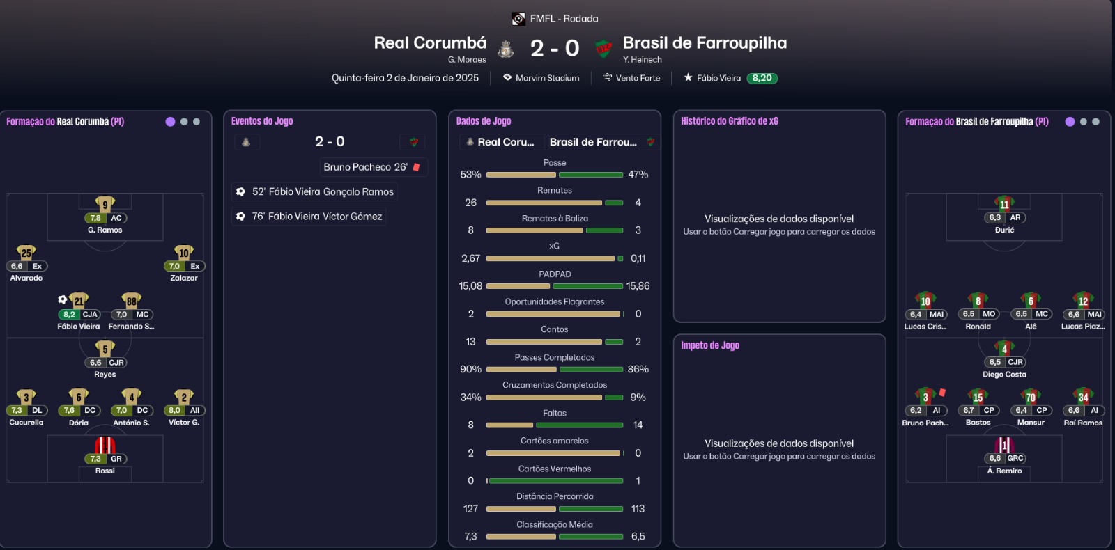Select Đurić's number 11 shirt icon

tap(1004, 204)
